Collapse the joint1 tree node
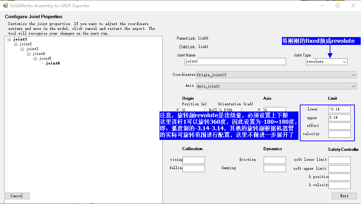Viewport: 361px width, 204px height. (9, 39)
